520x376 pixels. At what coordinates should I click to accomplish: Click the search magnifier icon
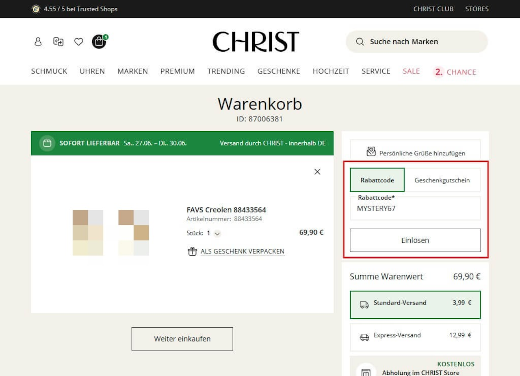[360, 41]
